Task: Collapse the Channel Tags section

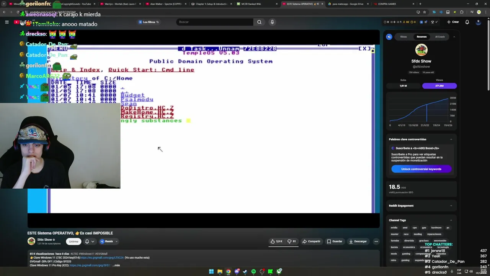Action: coord(451,220)
